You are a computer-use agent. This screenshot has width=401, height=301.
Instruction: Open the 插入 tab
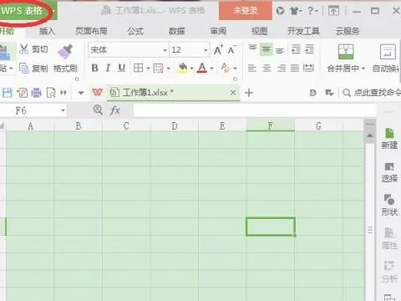coord(47,31)
